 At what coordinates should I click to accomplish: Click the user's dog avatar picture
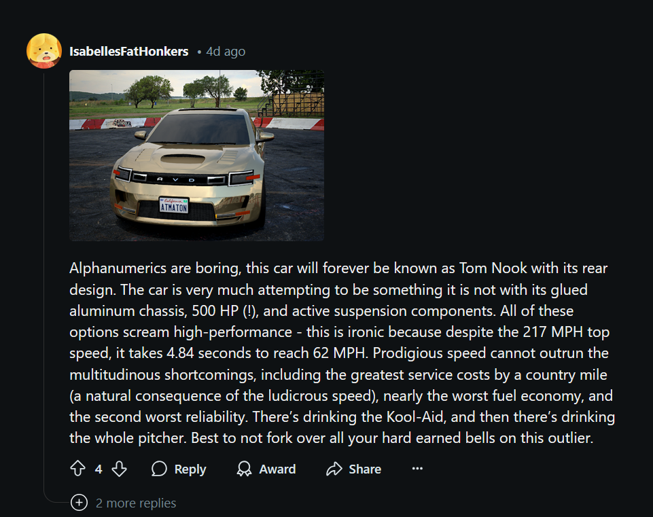[x=44, y=51]
